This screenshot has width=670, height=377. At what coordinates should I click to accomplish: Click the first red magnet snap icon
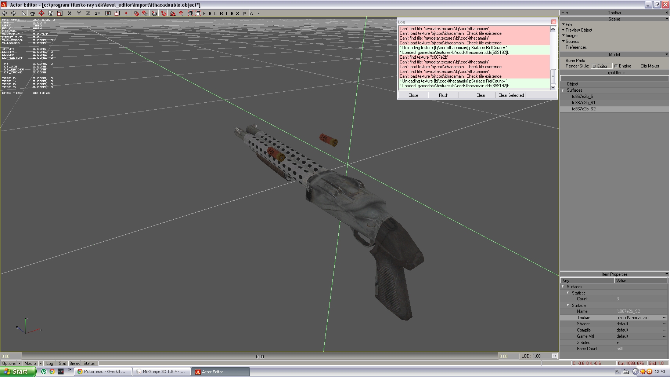point(136,13)
